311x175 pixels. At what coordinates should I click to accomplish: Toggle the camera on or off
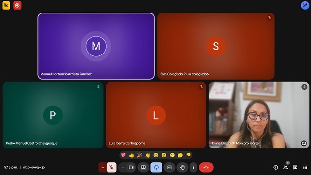tap(131, 167)
